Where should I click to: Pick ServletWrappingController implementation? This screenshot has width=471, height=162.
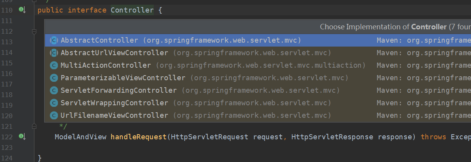point(258,103)
